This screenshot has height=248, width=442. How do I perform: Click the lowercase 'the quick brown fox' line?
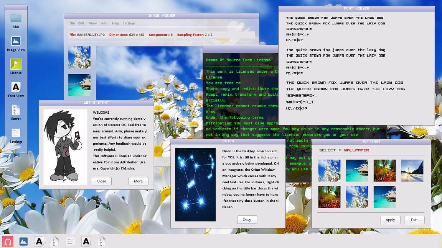click(336, 50)
